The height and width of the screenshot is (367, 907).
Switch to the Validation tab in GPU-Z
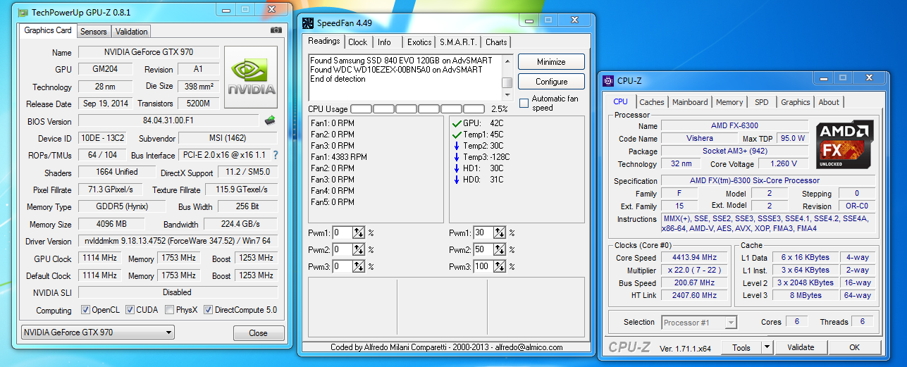[x=131, y=32]
